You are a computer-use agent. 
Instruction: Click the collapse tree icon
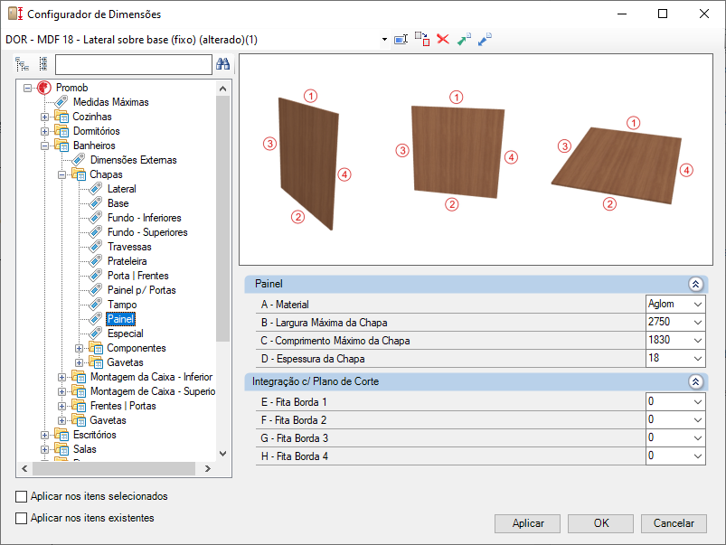click(43, 64)
